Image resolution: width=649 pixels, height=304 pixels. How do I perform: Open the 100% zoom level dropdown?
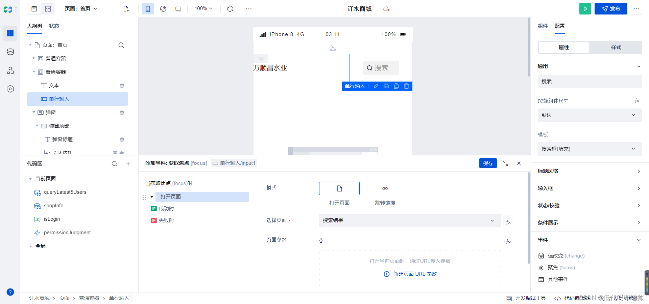click(203, 8)
